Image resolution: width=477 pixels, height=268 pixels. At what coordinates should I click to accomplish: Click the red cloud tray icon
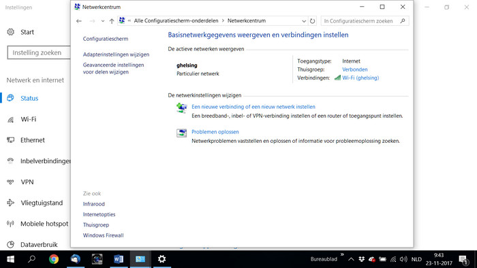coord(372,259)
